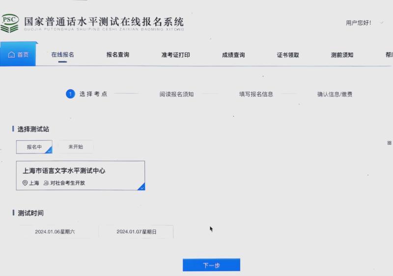Click the 确认信息/缴费 step label

click(335, 94)
